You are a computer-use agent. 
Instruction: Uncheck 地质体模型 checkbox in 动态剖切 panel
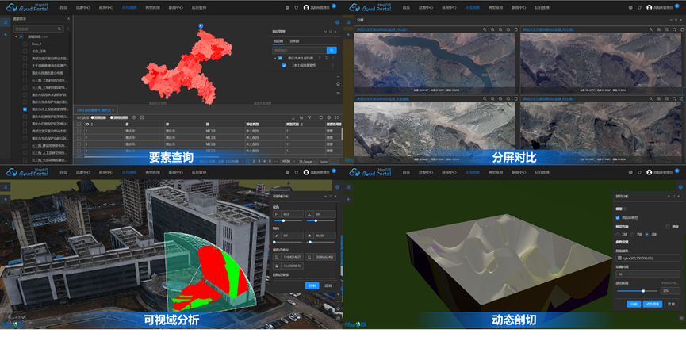pyautogui.click(x=617, y=217)
